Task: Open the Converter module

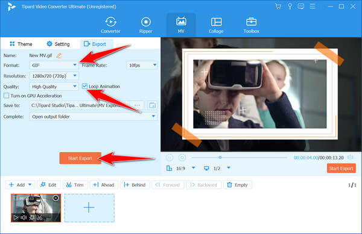Action: 110,25
